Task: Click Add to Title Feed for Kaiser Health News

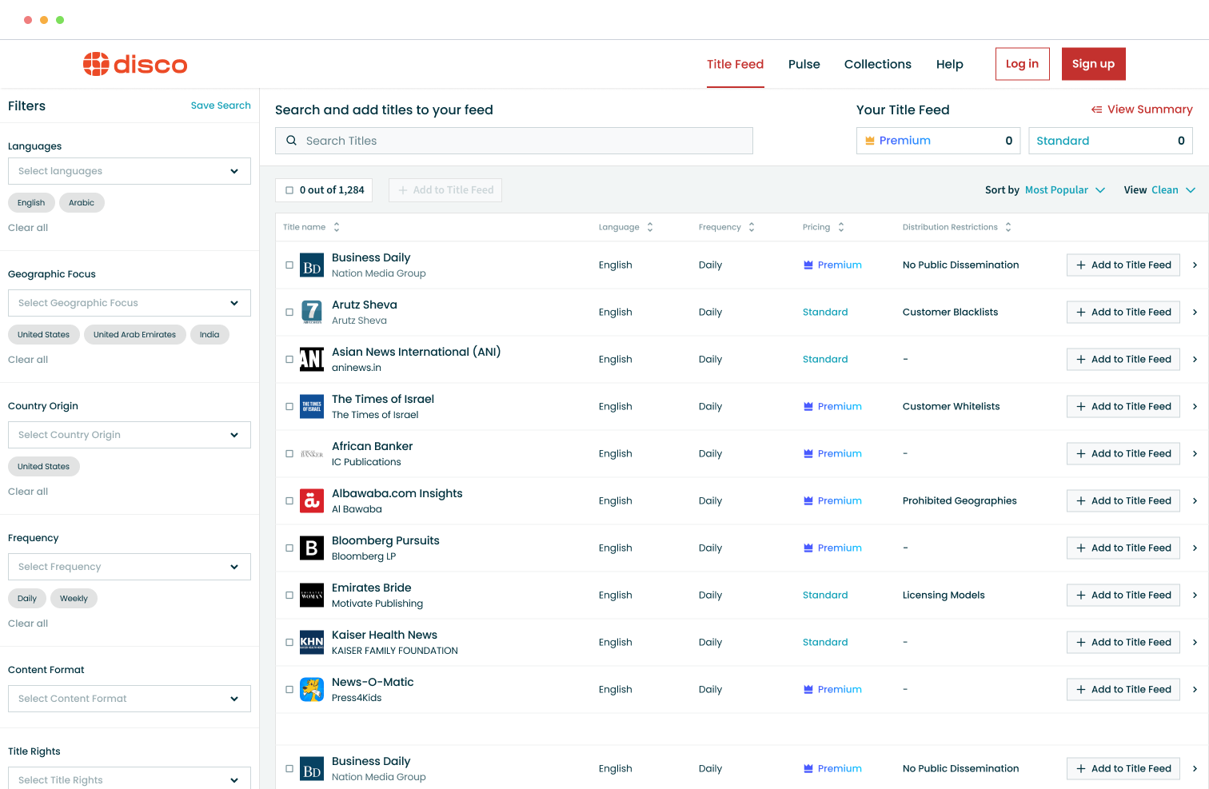Action: point(1123,643)
